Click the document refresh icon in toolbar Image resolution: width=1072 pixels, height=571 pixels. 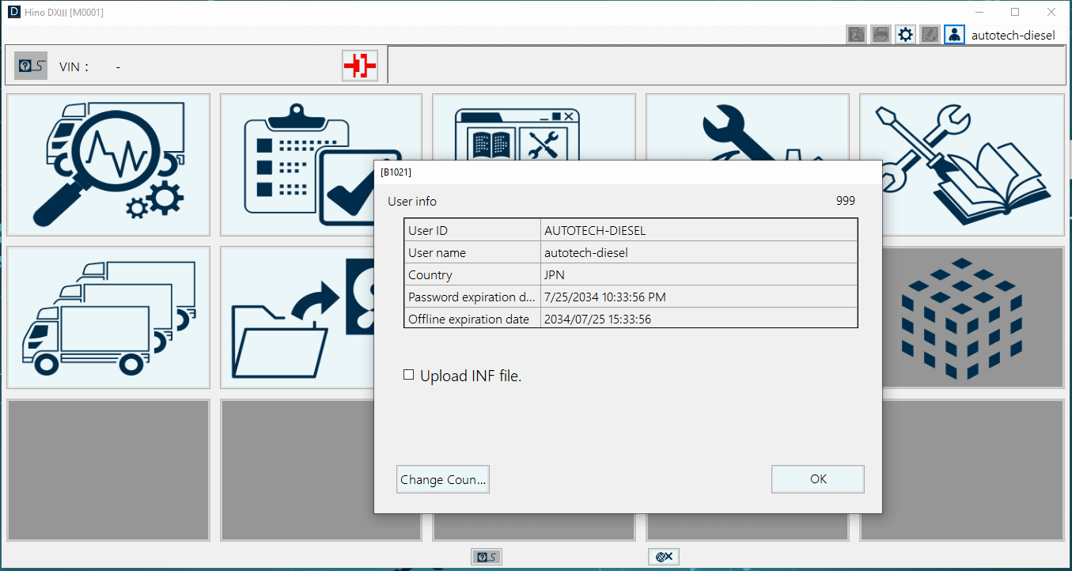[856, 34]
